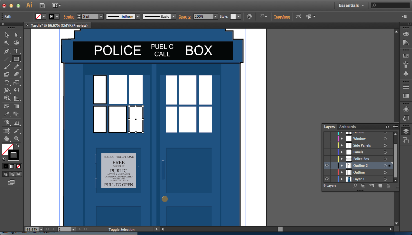Create new layer in Layers panel
This screenshot has width=412, height=235.
(380, 185)
